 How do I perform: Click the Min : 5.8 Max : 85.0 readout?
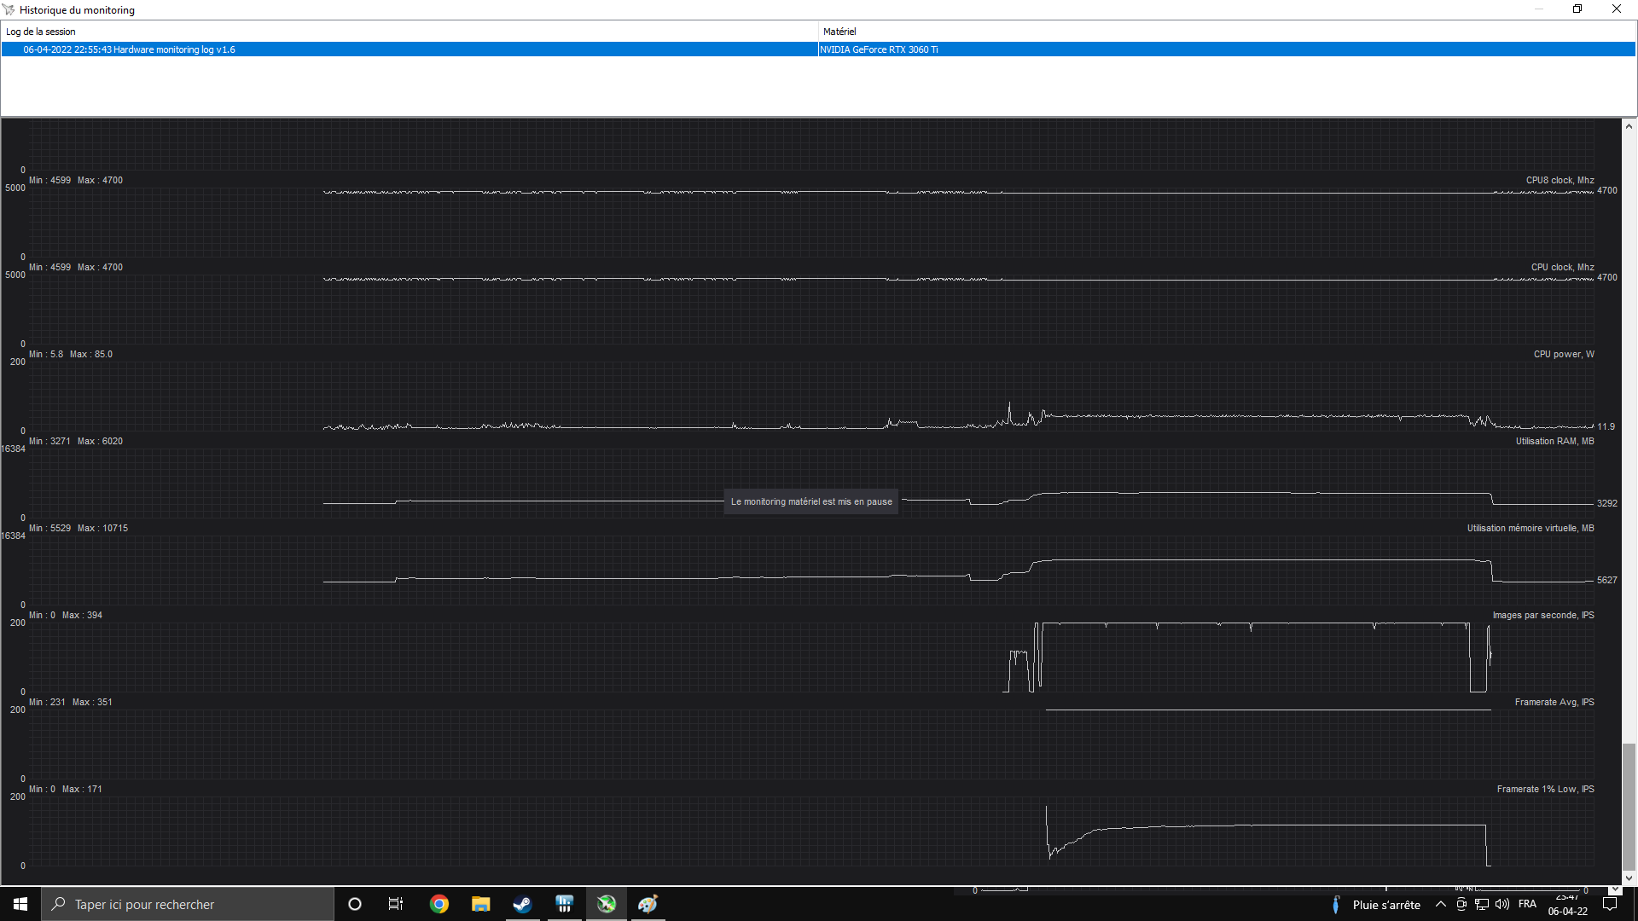tap(71, 355)
